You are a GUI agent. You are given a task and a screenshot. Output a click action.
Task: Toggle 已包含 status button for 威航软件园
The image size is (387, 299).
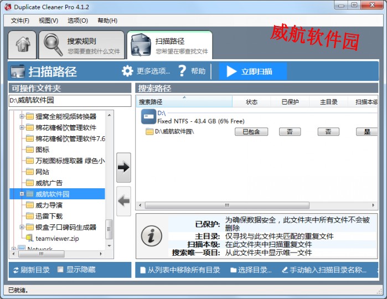point(251,132)
